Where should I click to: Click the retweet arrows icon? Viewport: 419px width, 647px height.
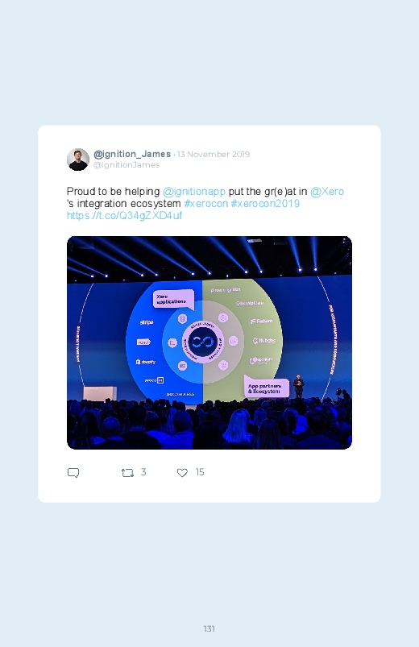point(127,472)
